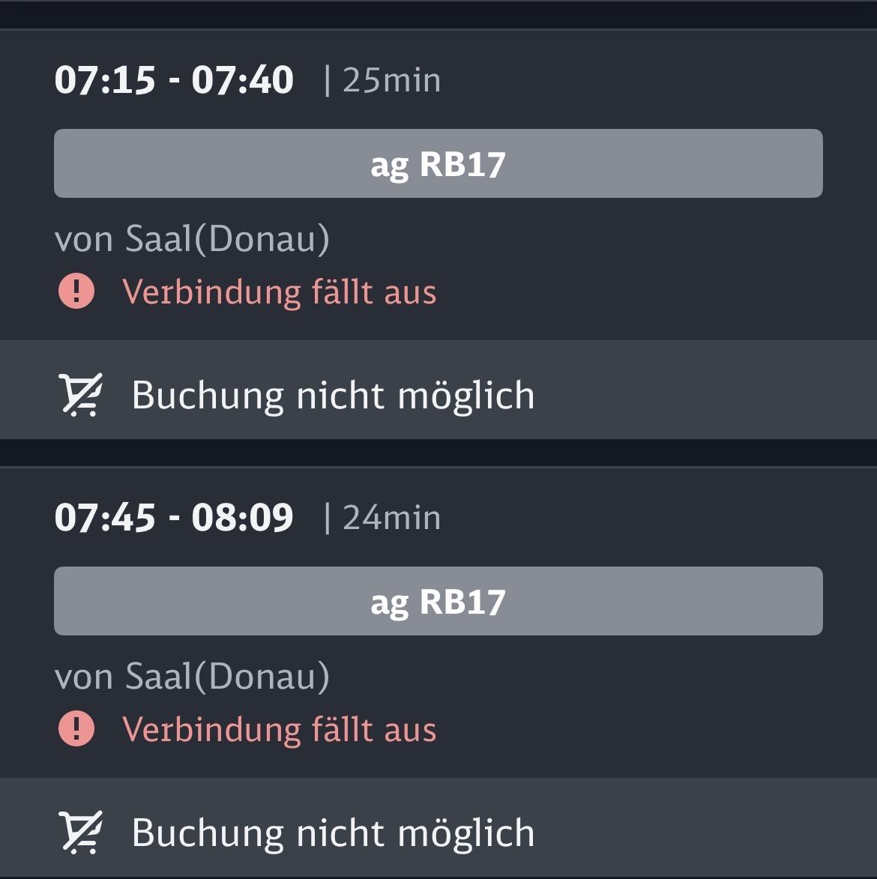
Task: Tap "Buchung nicht möglich" text below the 07:15 connection
Action: pos(333,396)
